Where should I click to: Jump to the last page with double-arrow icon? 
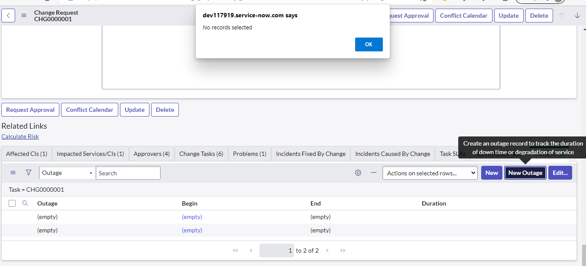click(x=343, y=250)
